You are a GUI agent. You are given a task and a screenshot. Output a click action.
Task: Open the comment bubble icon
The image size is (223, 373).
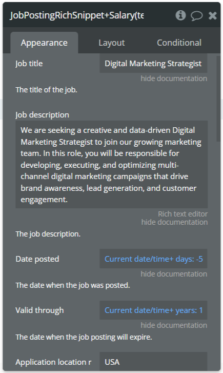[197, 16]
